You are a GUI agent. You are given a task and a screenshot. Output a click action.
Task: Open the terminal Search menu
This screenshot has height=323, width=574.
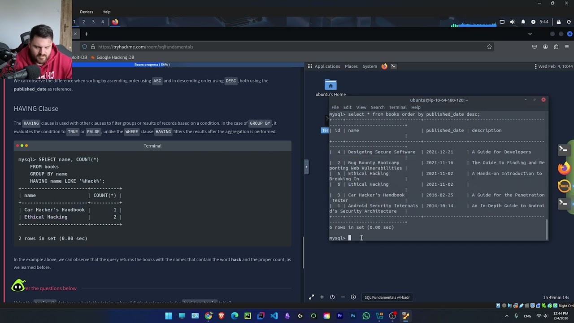(378, 107)
